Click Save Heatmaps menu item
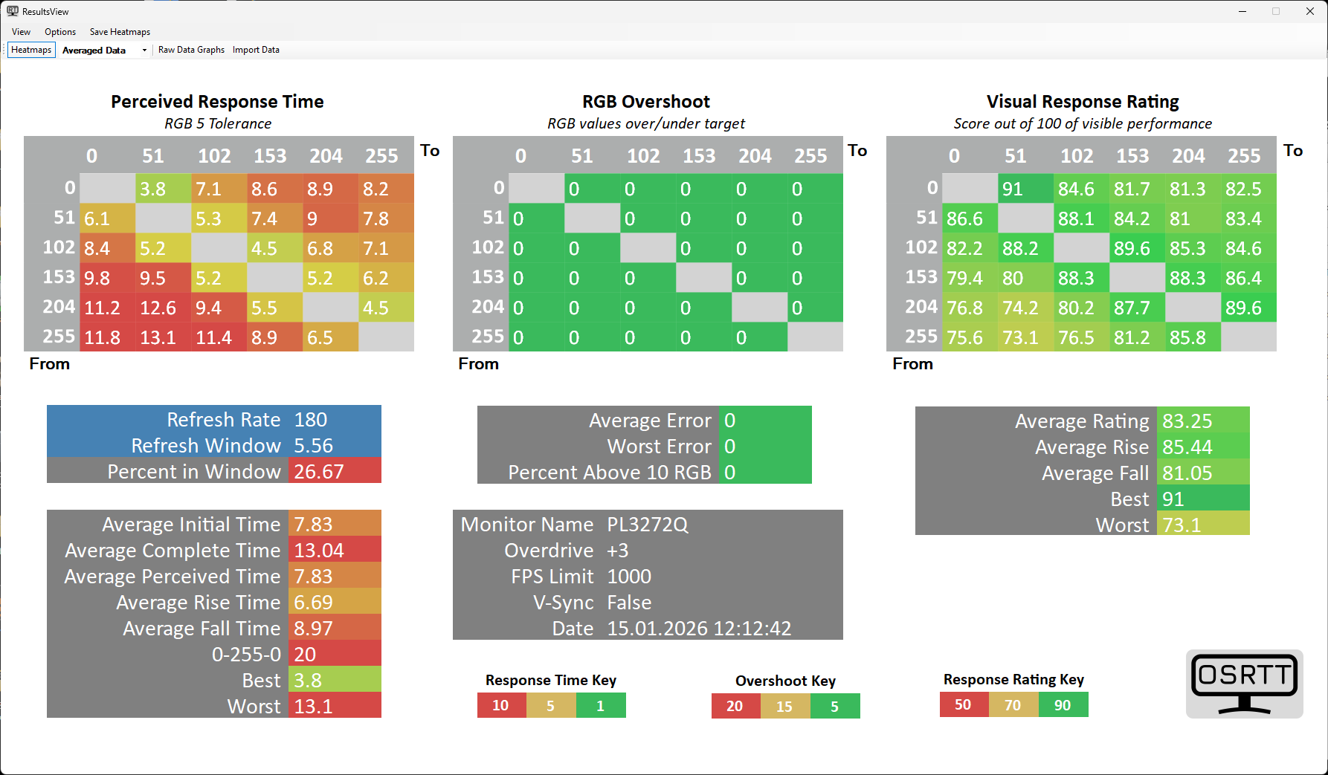The width and height of the screenshot is (1328, 775). pyautogui.click(x=120, y=32)
